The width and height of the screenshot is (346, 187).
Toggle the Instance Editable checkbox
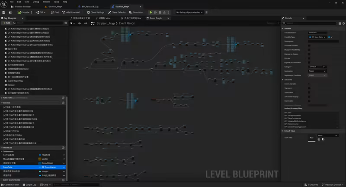click(309, 45)
